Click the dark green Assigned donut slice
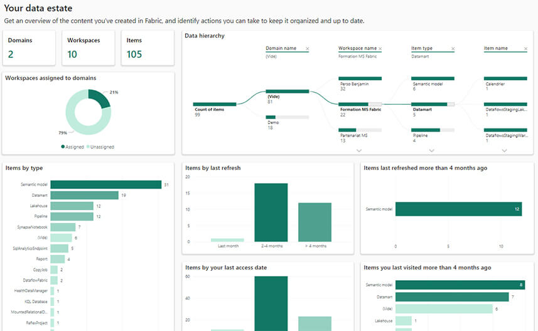The height and width of the screenshot is (331, 538). point(100,97)
